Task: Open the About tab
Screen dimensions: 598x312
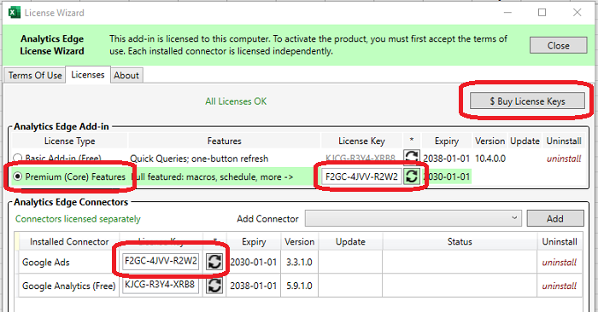Action: pyautogui.click(x=126, y=75)
